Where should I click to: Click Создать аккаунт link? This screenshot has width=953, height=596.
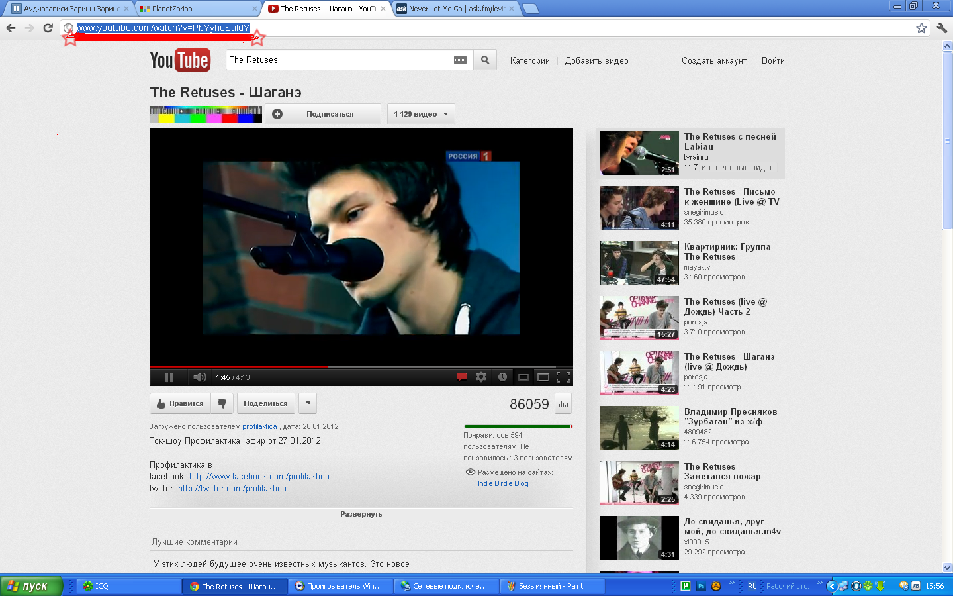[714, 60]
